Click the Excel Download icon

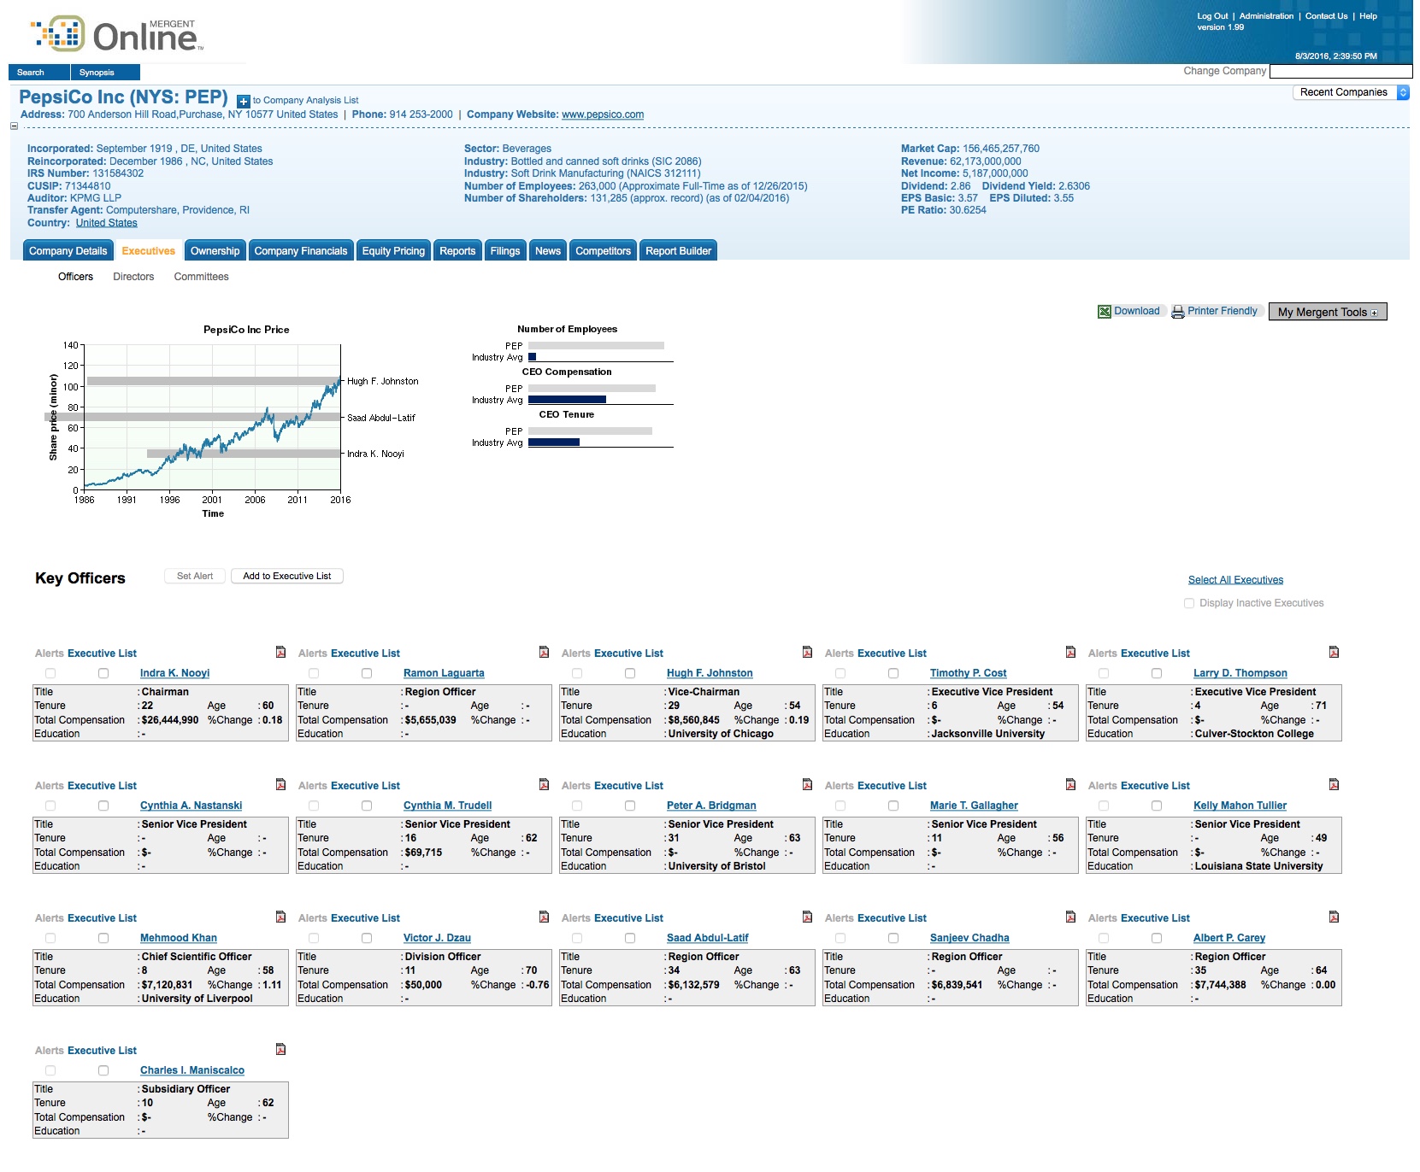[x=1105, y=312]
